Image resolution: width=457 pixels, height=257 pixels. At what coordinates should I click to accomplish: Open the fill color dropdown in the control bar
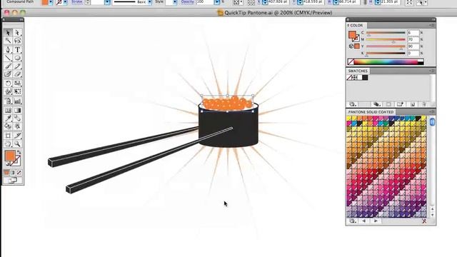(51, 2)
